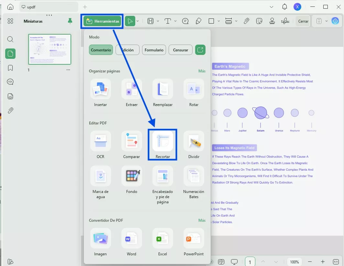Switch to Edición mode

[x=128, y=50]
